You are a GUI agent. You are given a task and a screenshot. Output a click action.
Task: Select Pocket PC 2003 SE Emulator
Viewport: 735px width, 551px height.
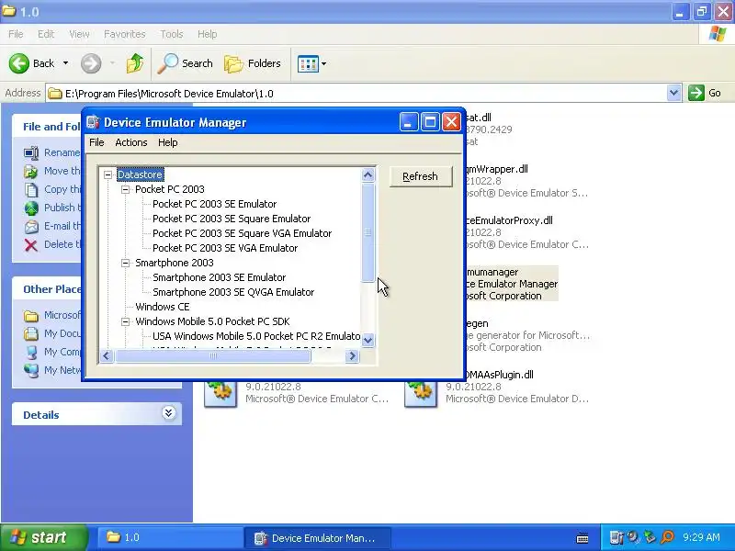coord(215,204)
